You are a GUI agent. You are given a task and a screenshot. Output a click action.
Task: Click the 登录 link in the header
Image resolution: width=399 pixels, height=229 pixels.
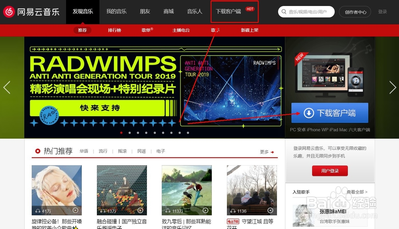pyautogui.click(x=382, y=12)
